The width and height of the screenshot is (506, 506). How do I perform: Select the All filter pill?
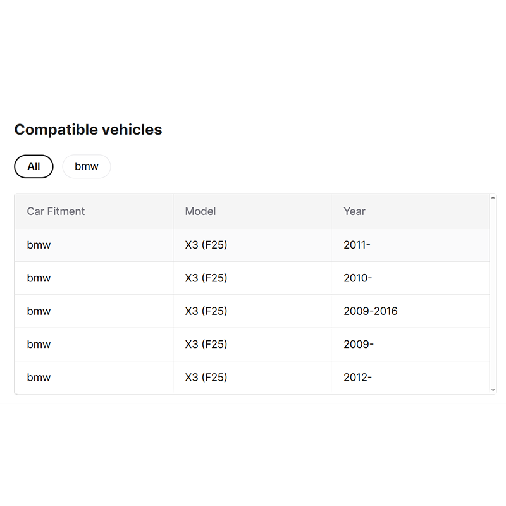coord(34,166)
